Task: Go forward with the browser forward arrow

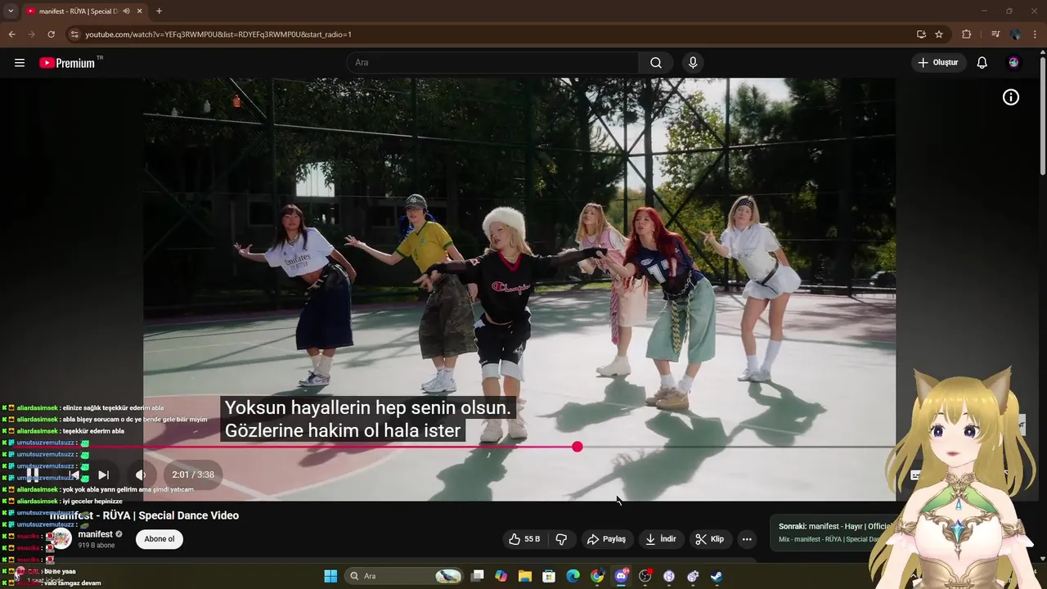Action: point(31,34)
